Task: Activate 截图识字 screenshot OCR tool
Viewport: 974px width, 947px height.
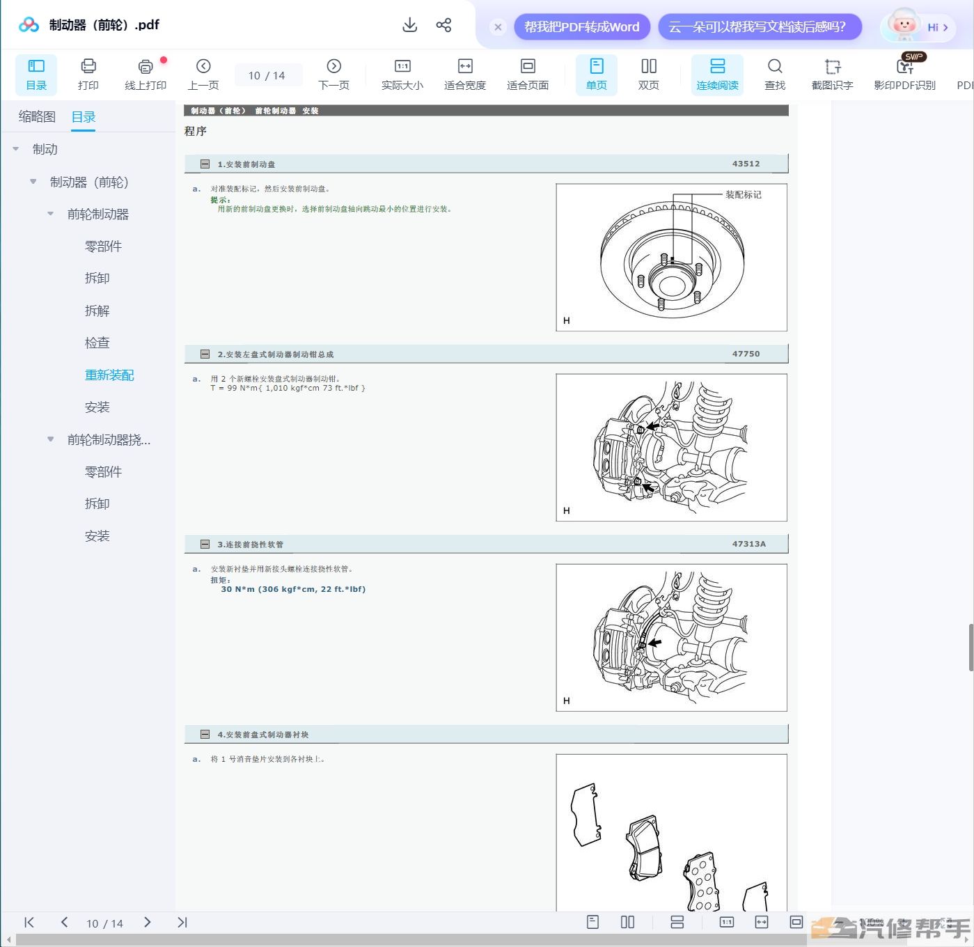Action: pos(832,75)
